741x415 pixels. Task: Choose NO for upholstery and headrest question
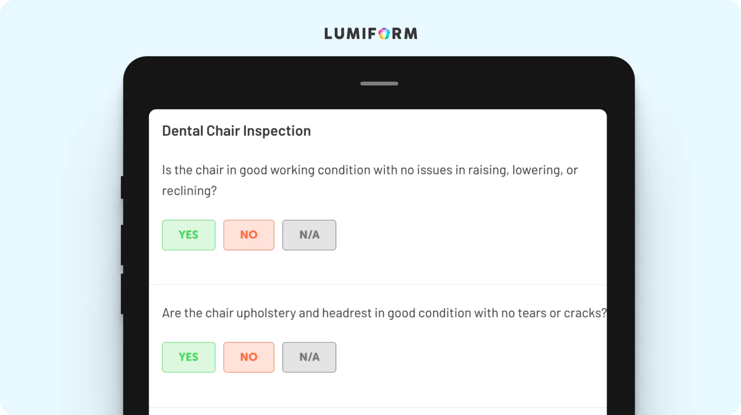coord(249,357)
